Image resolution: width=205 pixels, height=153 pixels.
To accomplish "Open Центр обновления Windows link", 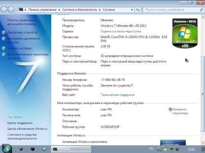I will [x=27, y=129].
